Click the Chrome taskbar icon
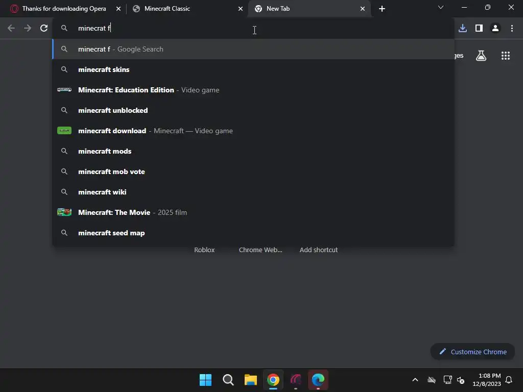523x392 pixels. pos(273,380)
